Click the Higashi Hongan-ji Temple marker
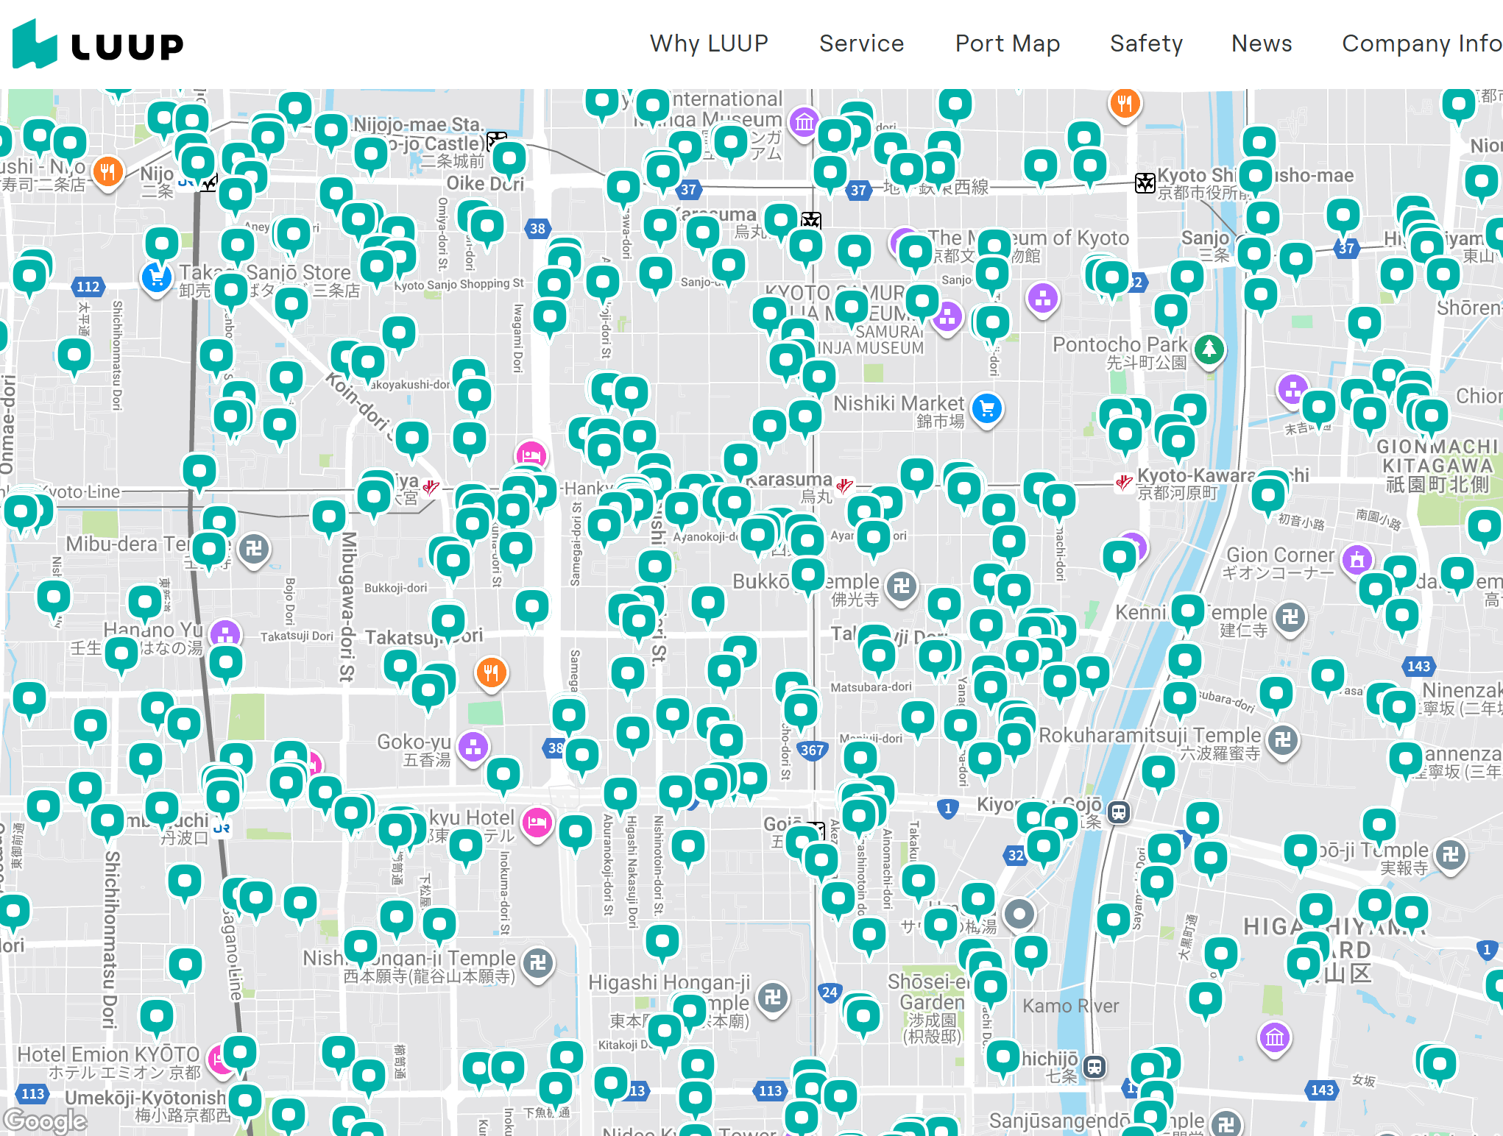This screenshot has width=1503, height=1136. [x=772, y=998]
